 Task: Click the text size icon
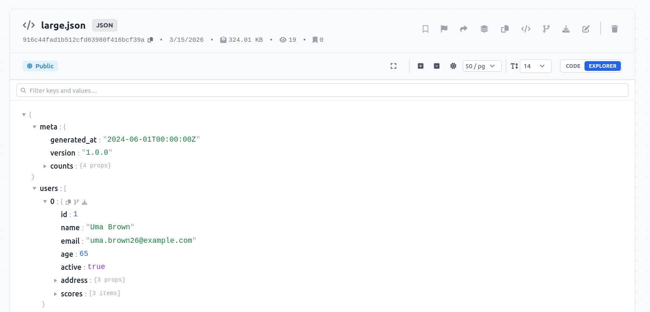coord(514,66)
